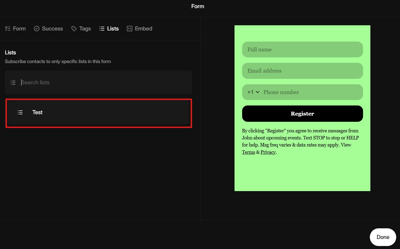This screenshot has height=249, width=400.
Task: Click the list icon beside Test
Action: pyautogui.click(x=20, y=112)
